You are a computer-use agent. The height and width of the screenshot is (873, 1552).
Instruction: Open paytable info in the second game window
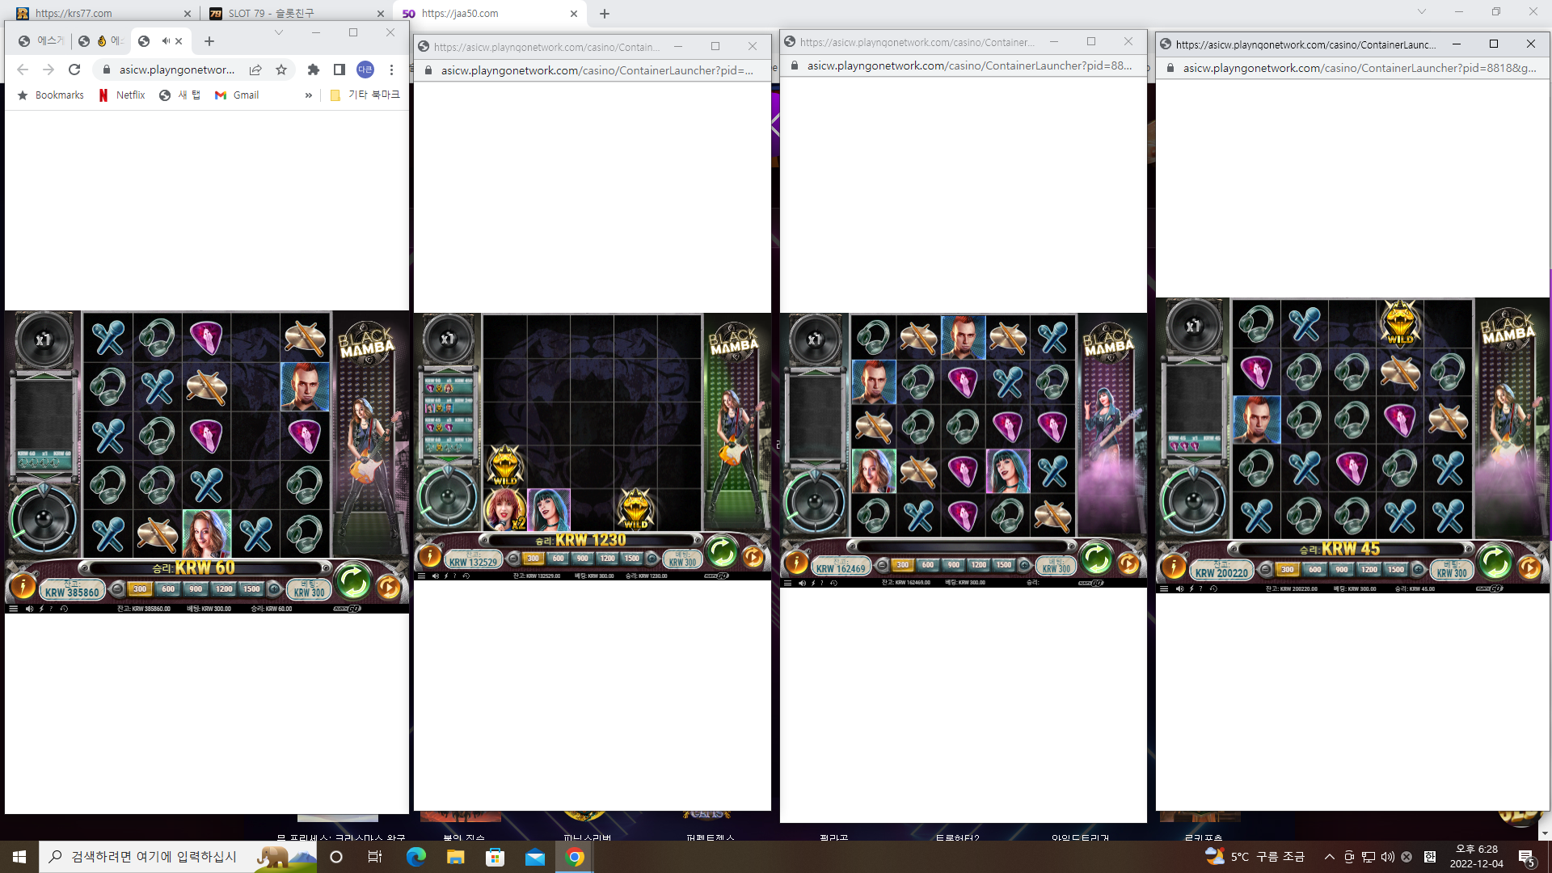pos(429,557)
